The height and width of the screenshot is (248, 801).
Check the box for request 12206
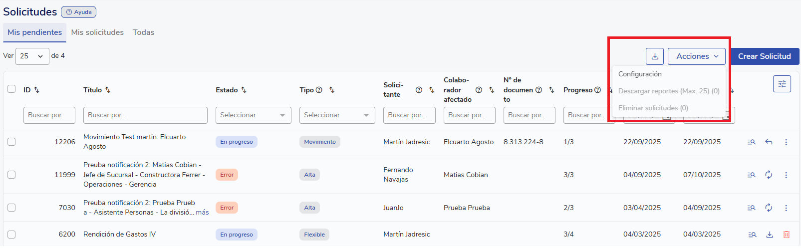pyautogui.click(x=11, y=142)
